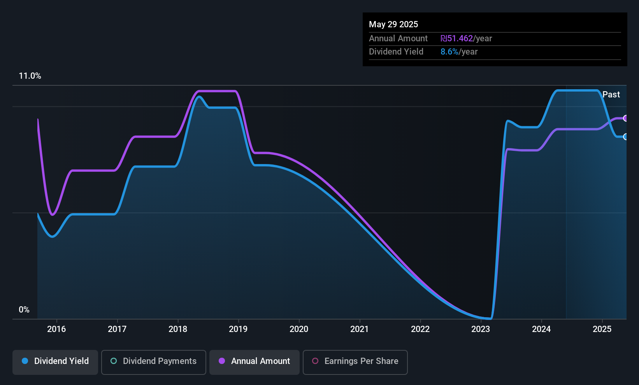
Task: Click the tooltip Dividend Yield row label
Action: pos(396,51)
